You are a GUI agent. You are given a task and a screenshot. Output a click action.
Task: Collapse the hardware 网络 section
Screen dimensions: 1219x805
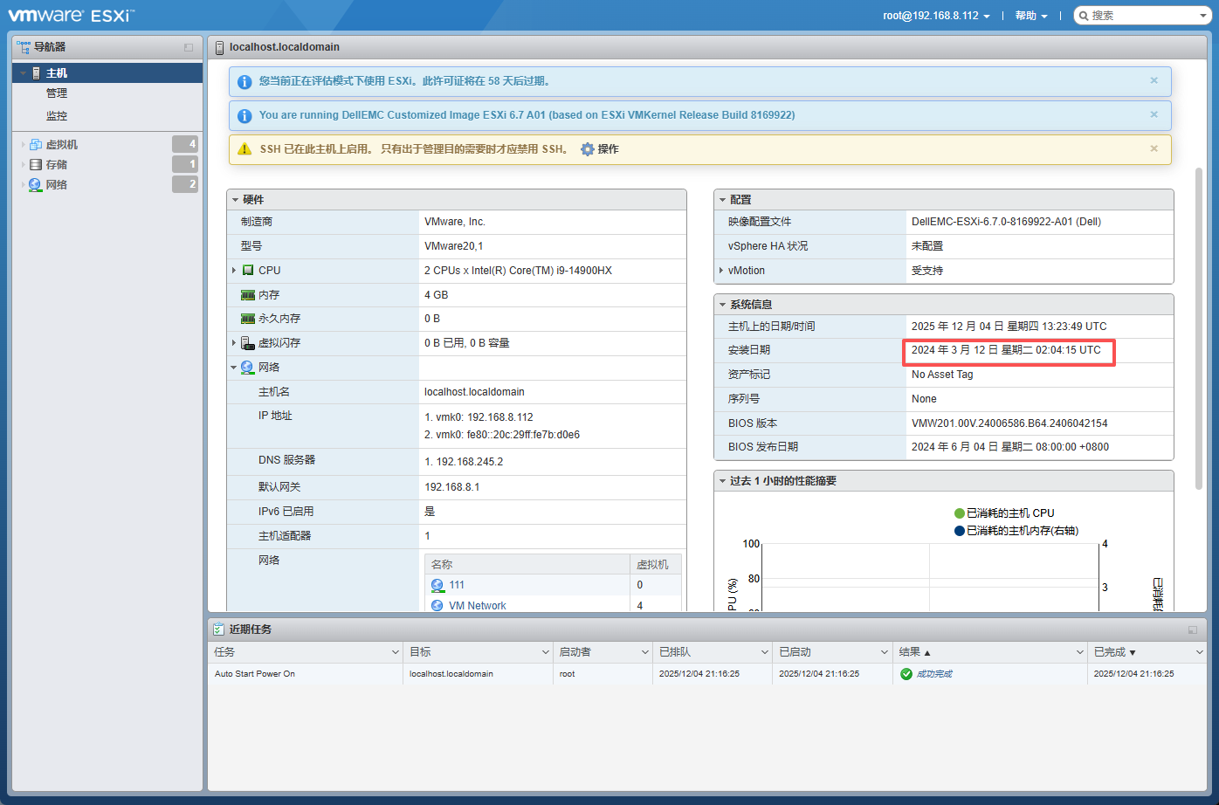(234, 368)
